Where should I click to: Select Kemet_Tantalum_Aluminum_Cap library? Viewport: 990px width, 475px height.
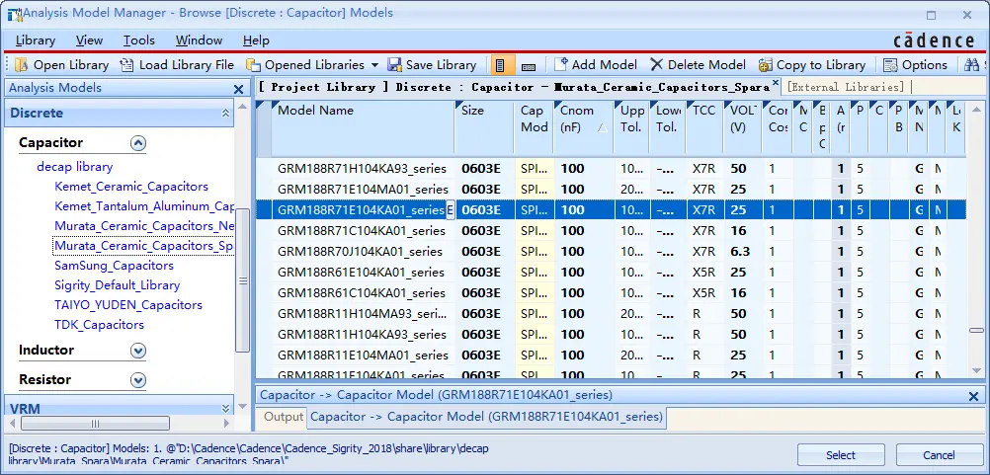144,206
